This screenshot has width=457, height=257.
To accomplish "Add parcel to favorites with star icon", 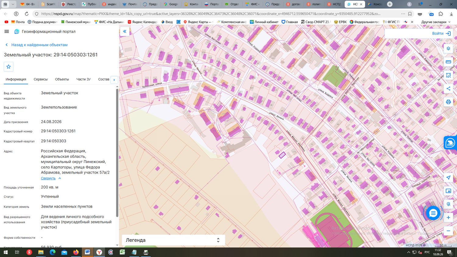I will pos(9,67).
